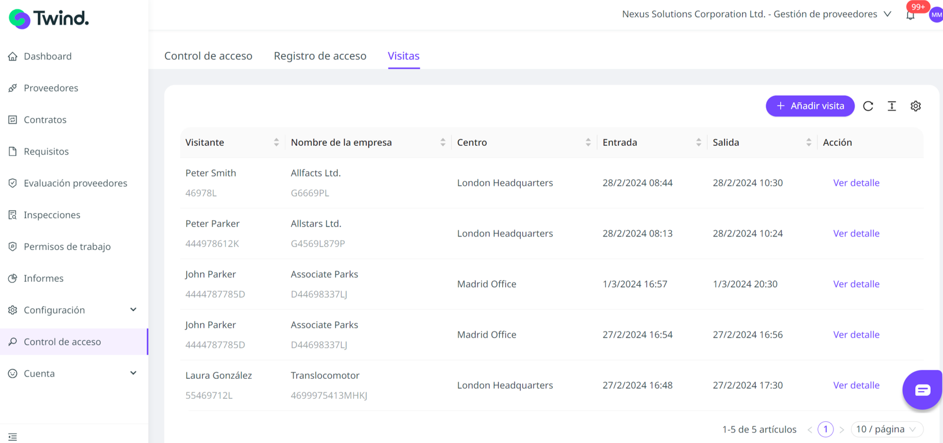Click the user avatar MM
This screenshot has width=943, height=443.
tap(936, 15)
